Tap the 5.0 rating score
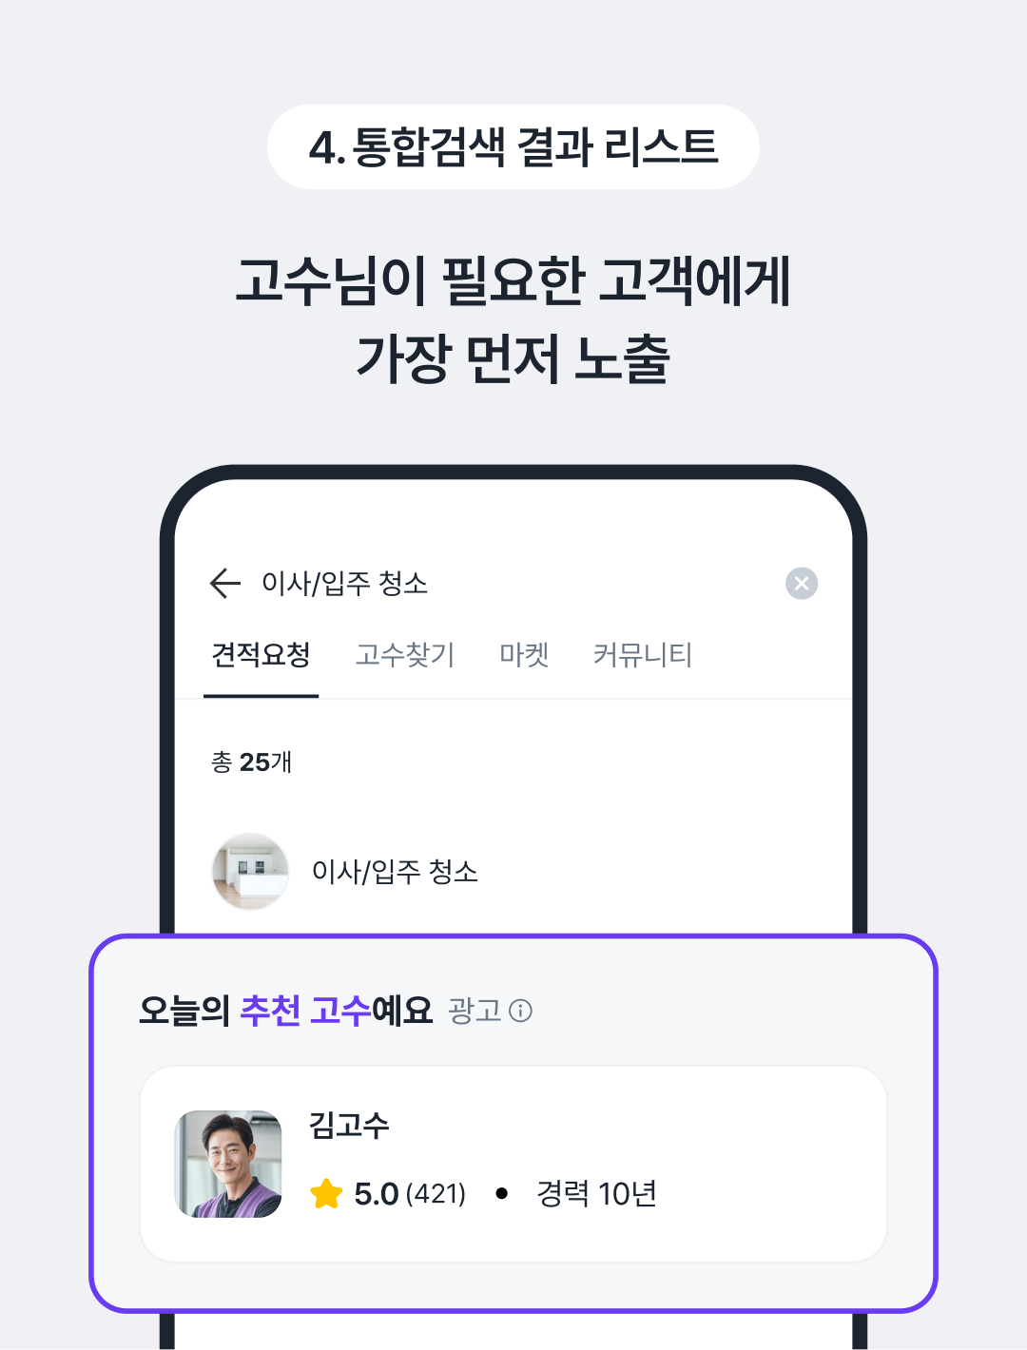1027x1350 pixels. pos(376,1194)
